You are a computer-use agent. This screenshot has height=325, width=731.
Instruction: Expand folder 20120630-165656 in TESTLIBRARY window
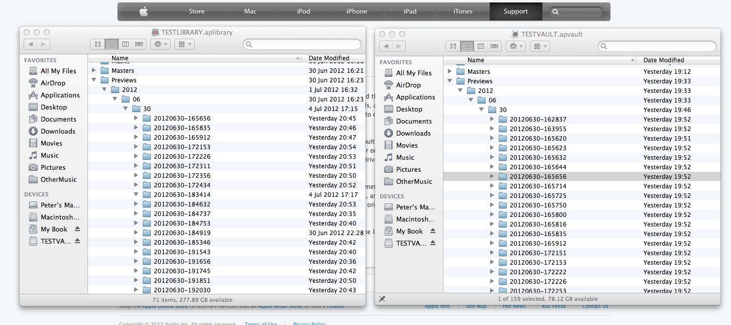(136, 119)
